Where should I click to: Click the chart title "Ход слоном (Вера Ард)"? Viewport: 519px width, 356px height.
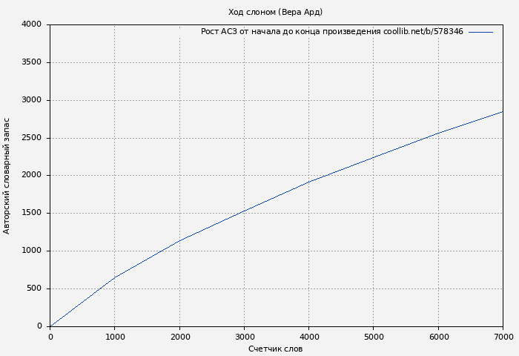275,12
